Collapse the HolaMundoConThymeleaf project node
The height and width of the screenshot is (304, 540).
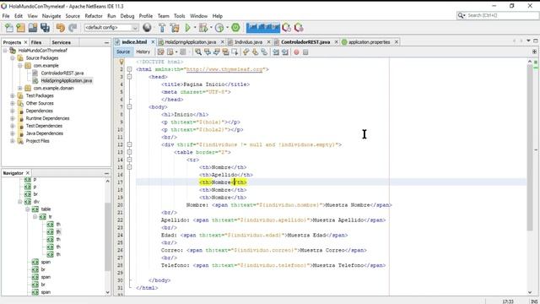coord(5,51)
